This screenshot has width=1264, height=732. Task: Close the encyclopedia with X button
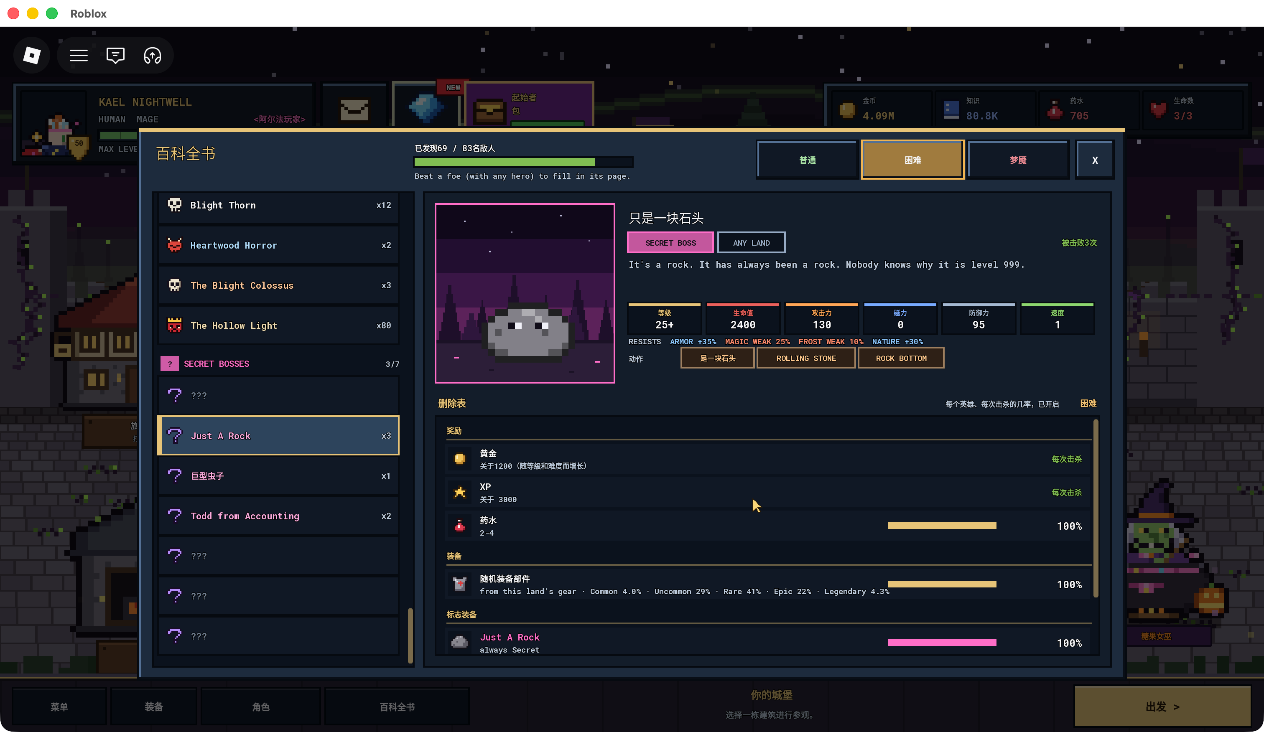(1095, 160)
